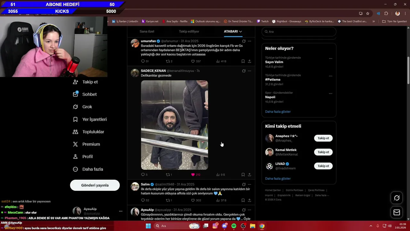The image size is (410, 231).
Task: Share Salim's post
Action: (250, 201)
